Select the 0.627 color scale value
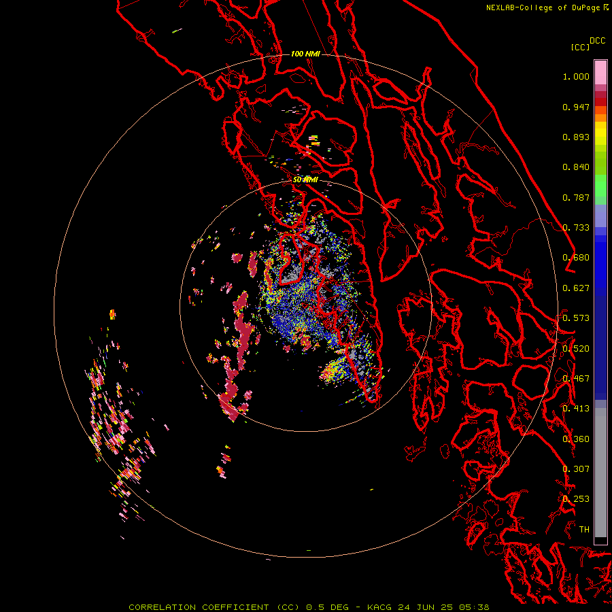This screenshot has height=612, width=612. tap(576, 288)
